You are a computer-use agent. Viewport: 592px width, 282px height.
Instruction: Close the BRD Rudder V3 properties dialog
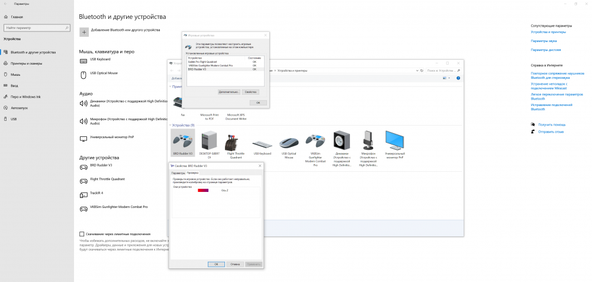(260, 166)
